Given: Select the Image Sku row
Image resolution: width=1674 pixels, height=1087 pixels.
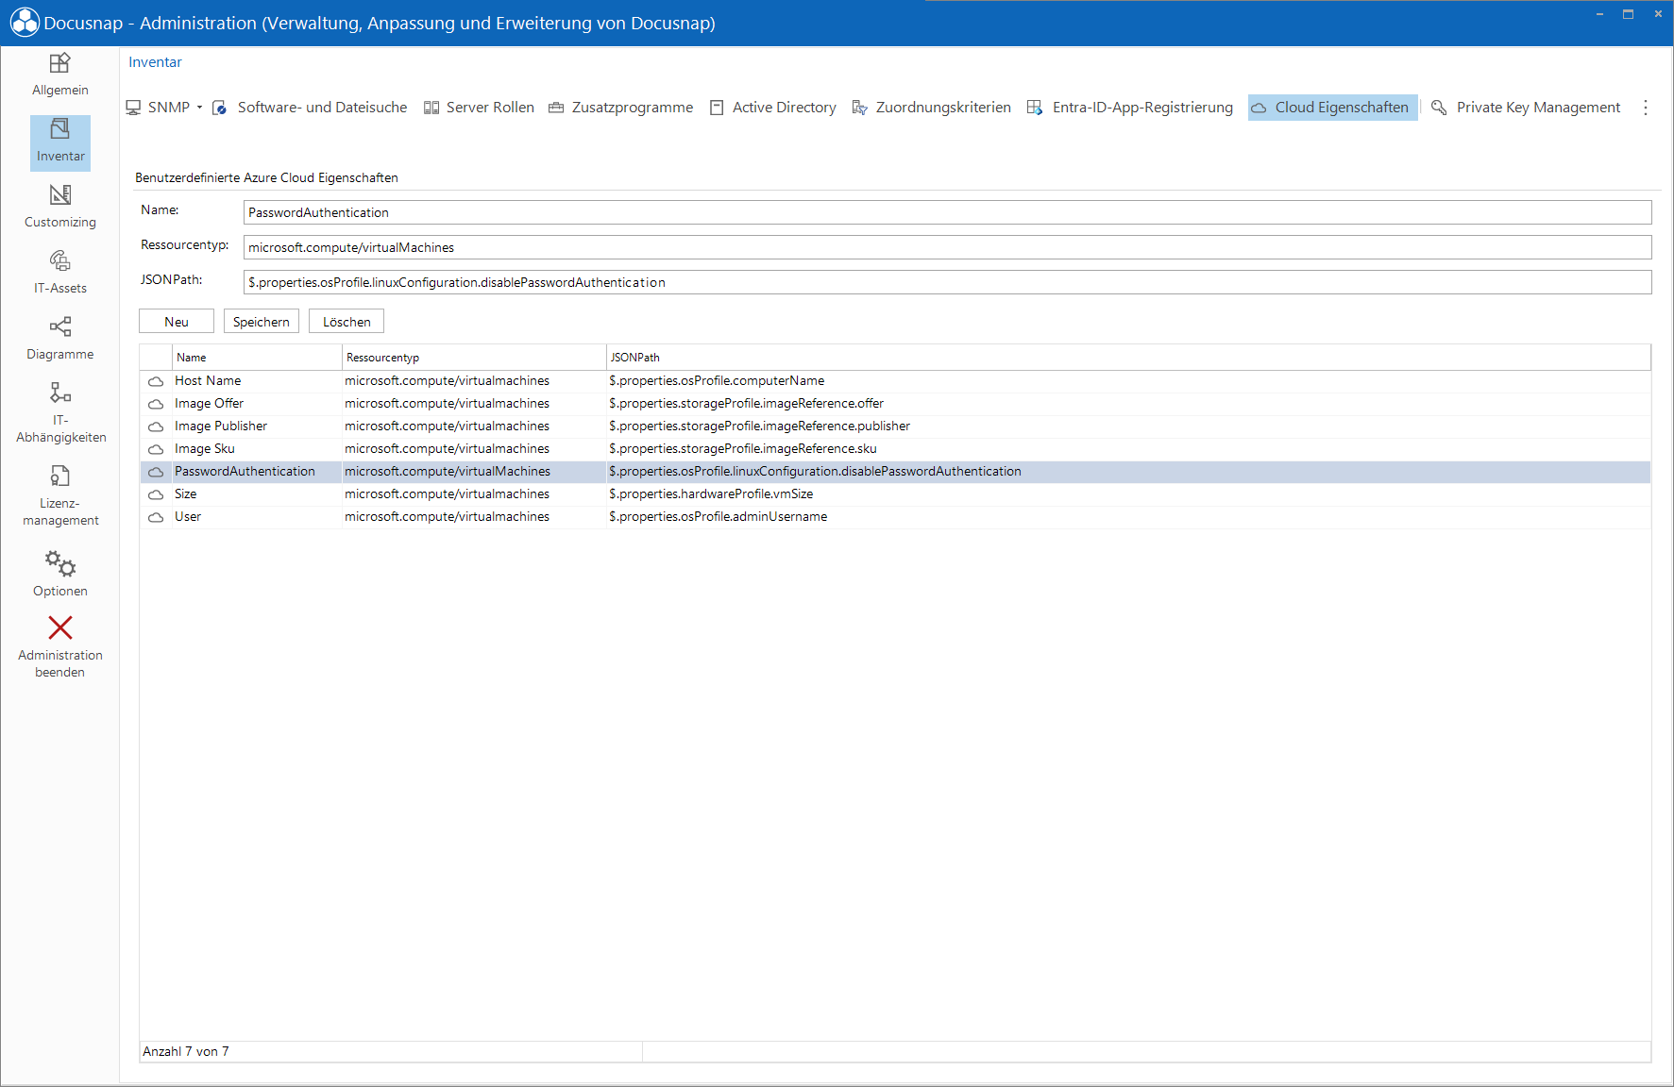Looking at the screenshot, I should tap(895, 449).
